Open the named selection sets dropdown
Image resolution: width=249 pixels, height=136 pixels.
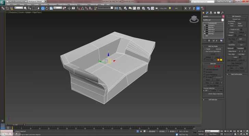[x=105, y=8]
